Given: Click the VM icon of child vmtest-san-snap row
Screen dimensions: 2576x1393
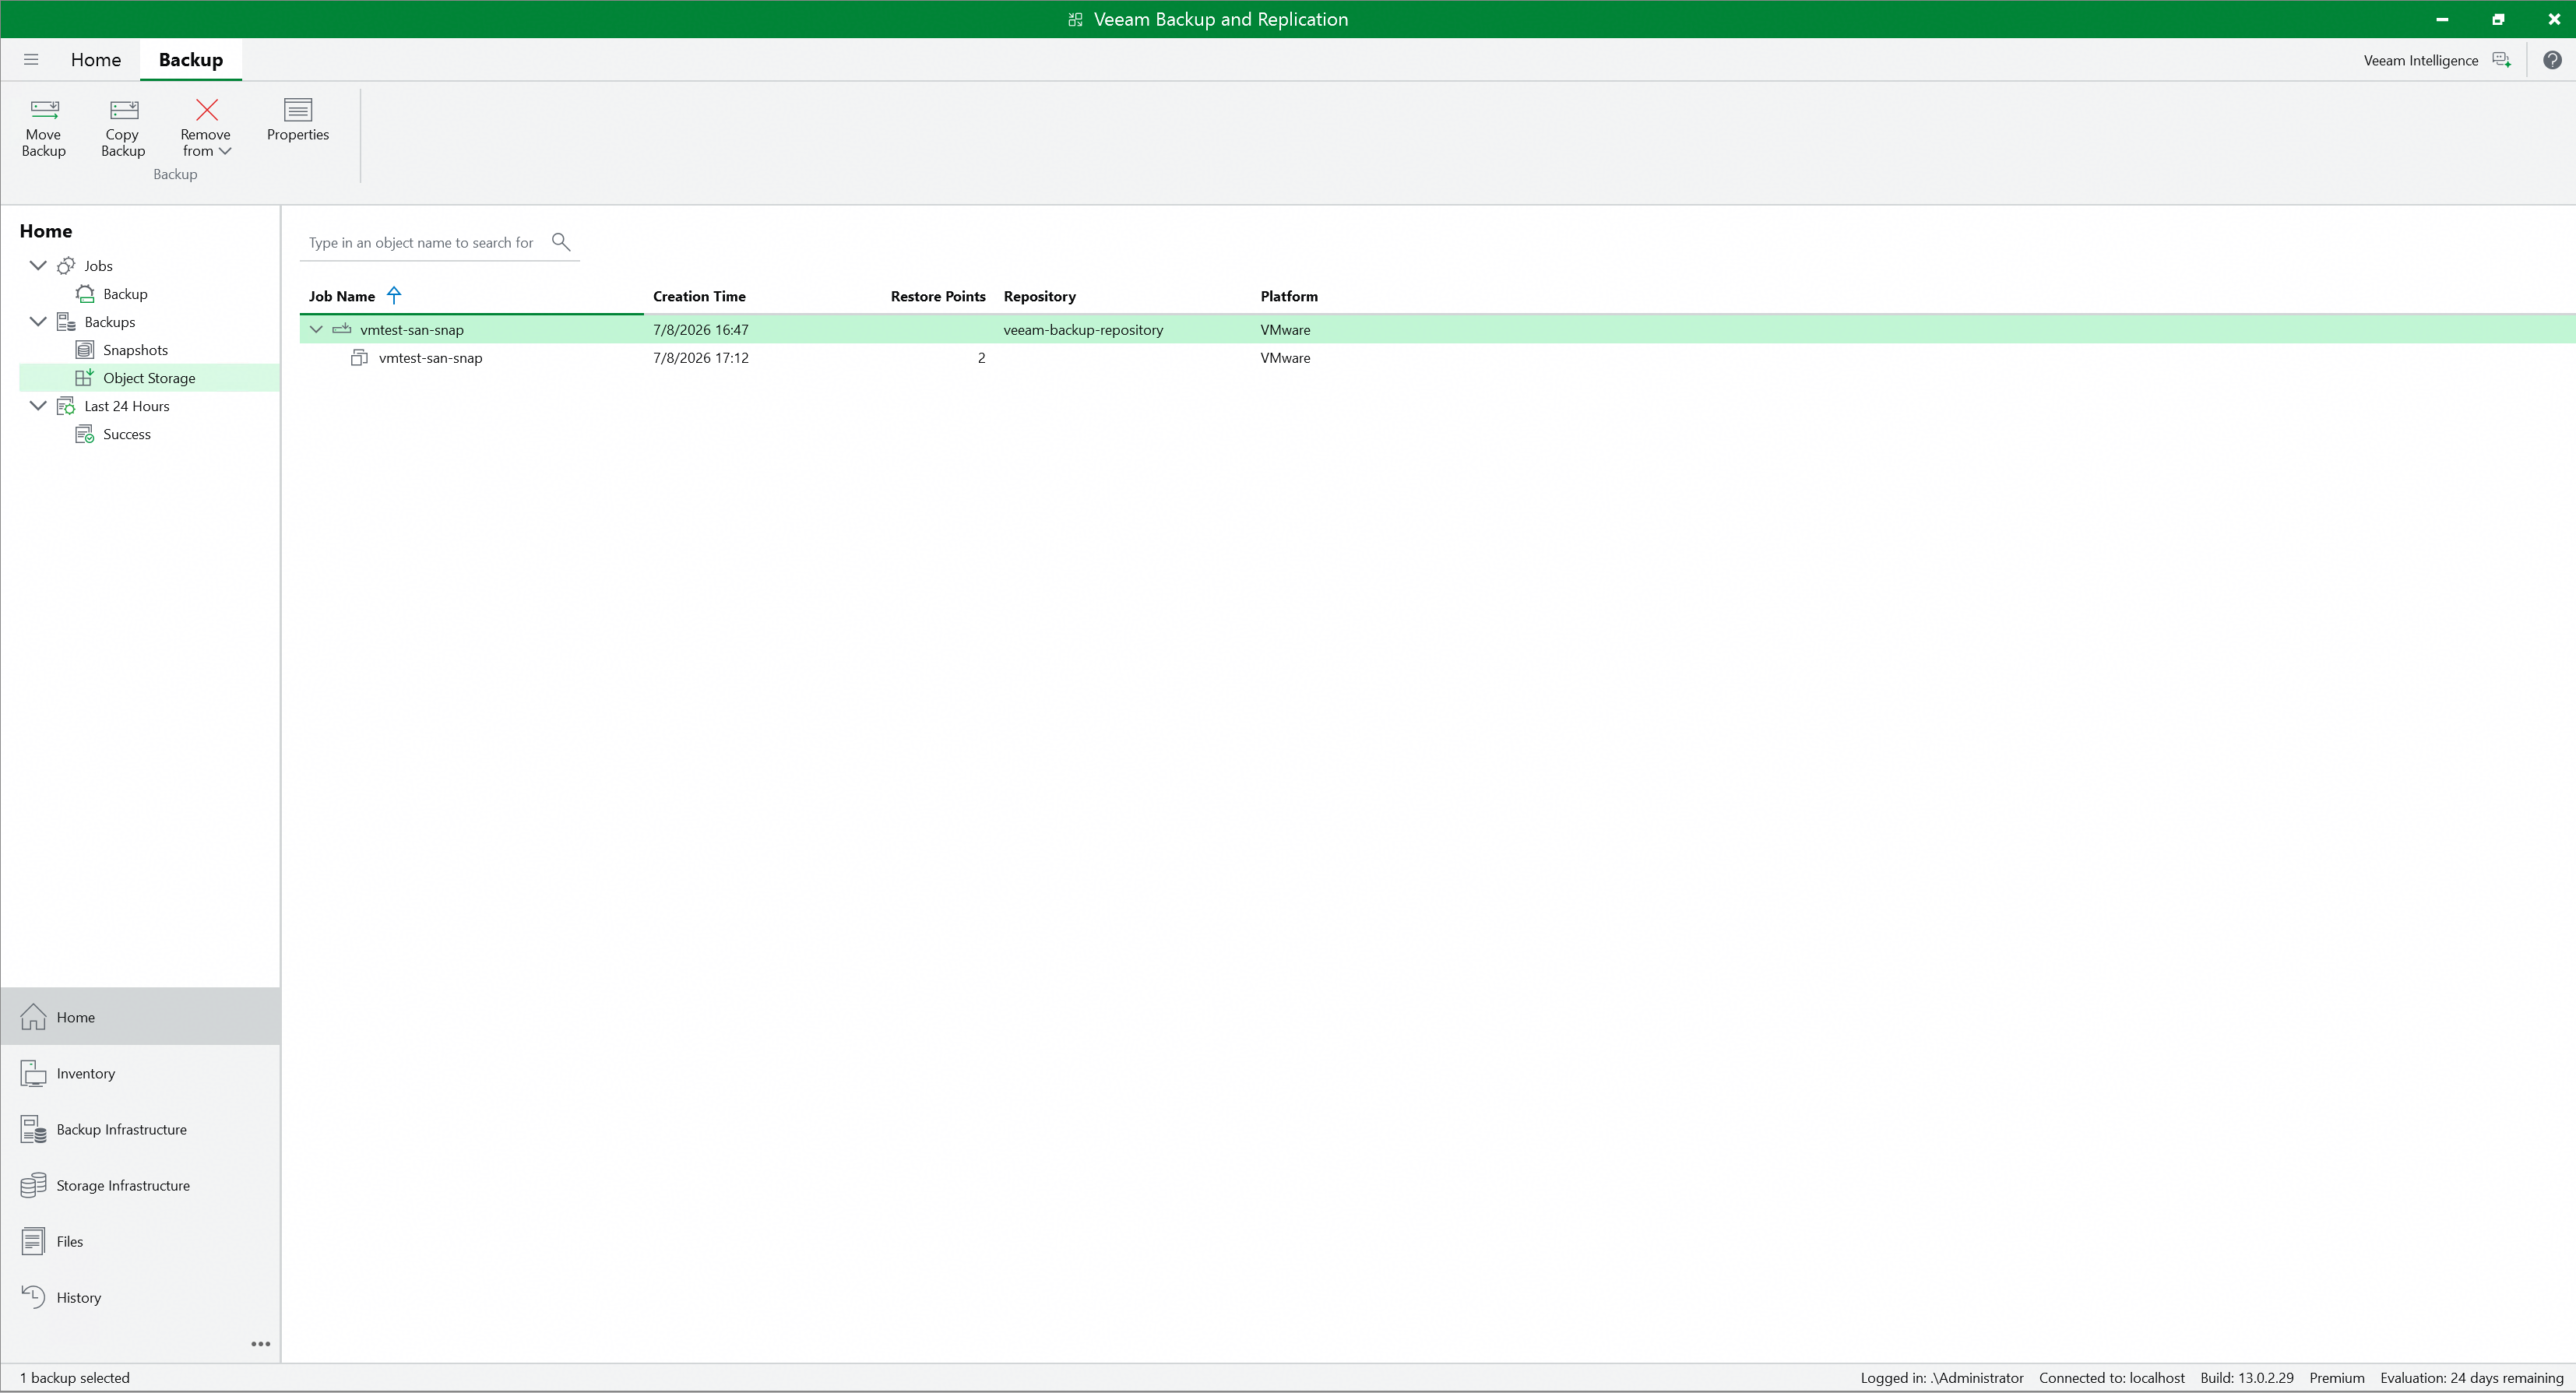Looking at the screenshot, I should (x=360, y=358).
